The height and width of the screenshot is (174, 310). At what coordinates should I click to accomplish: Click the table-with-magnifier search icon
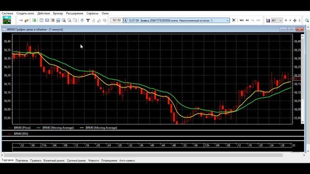(x=63, y=20)
